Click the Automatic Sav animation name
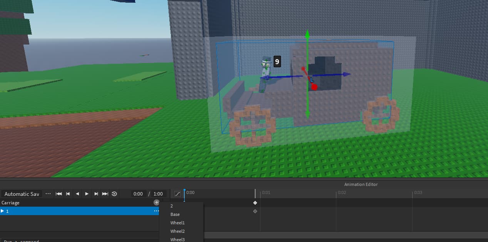Image resolution: width=488 pixels, height=242 pixels. coord(22,194)
